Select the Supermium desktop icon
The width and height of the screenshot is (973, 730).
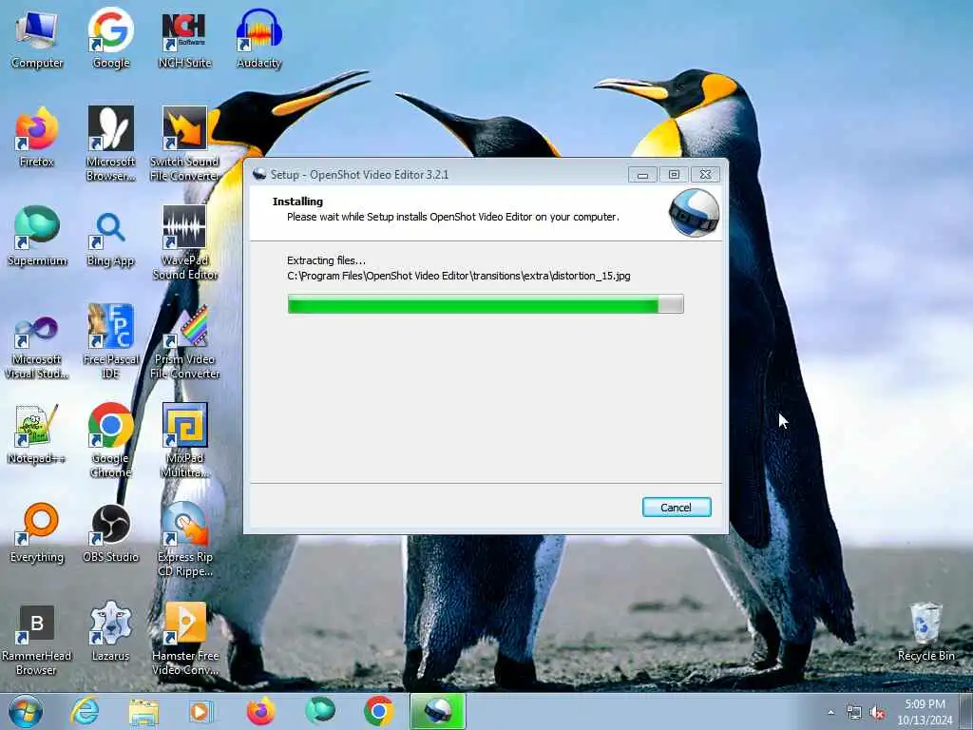tap(37, 237)
